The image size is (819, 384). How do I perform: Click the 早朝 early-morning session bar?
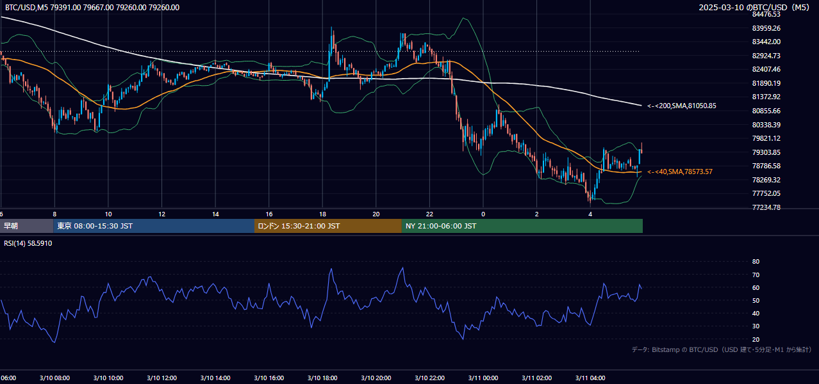[26, 226]
